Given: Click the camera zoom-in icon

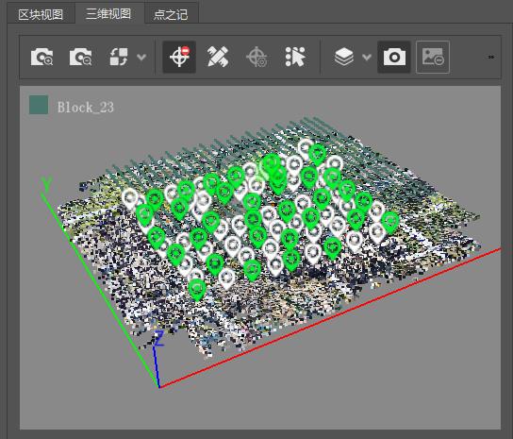Looking at the screenshot, I should point(41,57).
